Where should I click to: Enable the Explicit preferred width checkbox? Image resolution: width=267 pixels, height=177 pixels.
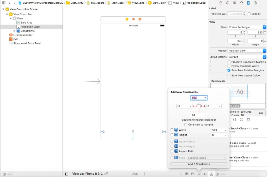tap(249, 14)
